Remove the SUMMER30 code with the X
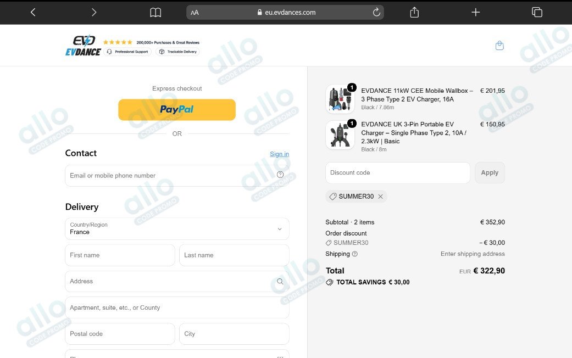 (x=380, y=197)
